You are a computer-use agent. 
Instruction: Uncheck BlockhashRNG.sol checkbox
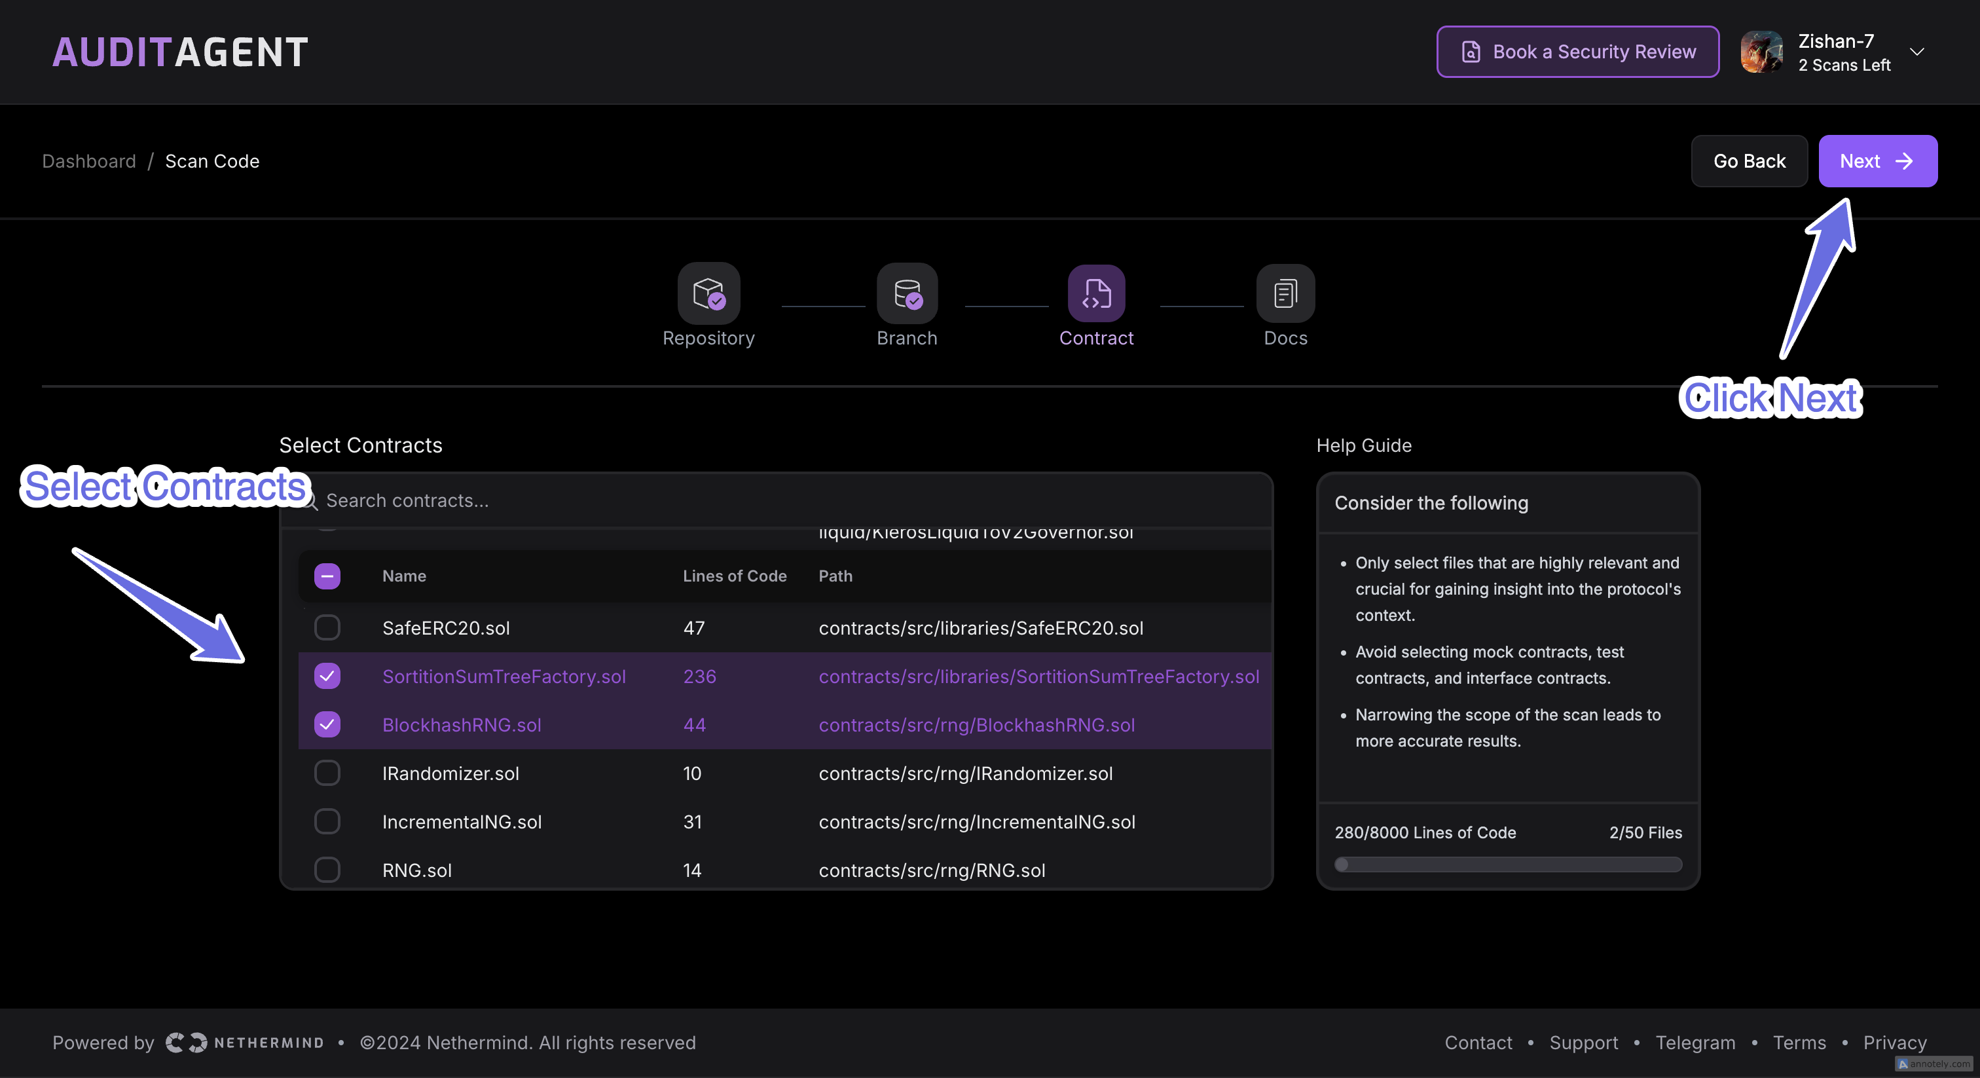pos(327,724)
